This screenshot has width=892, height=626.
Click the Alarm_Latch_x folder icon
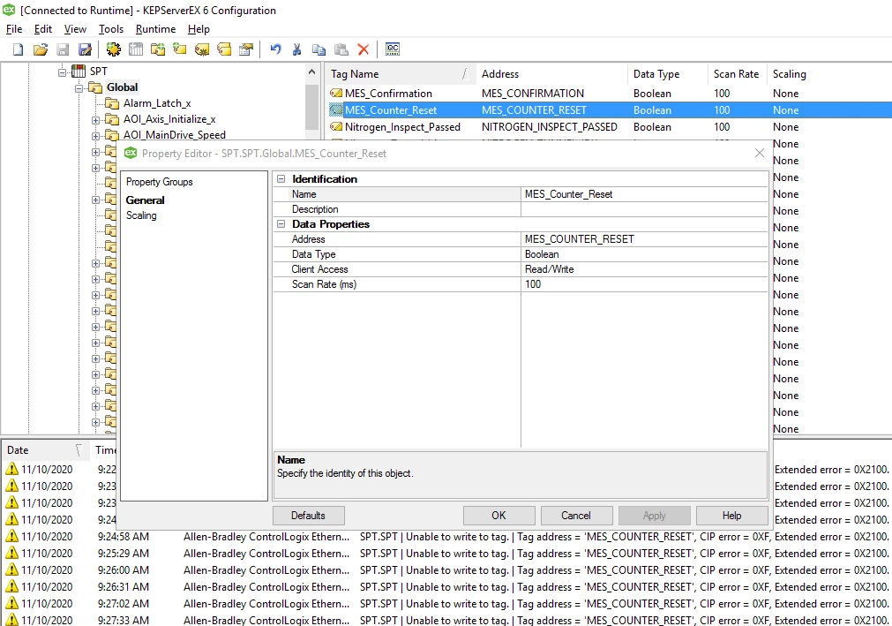(x=111, y=103)
